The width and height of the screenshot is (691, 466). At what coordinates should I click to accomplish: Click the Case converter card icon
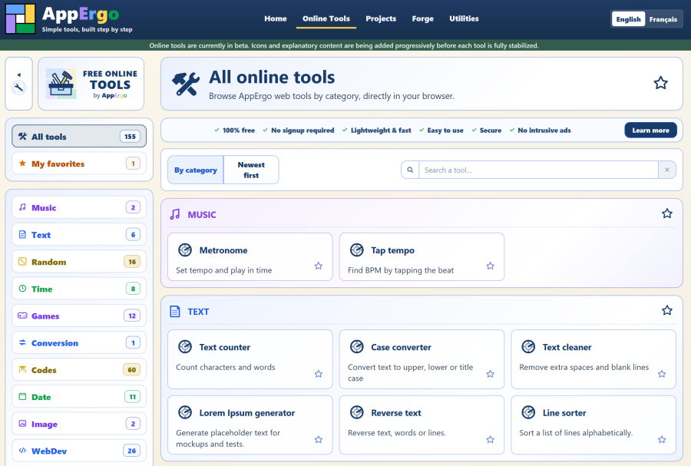(x=356, y=347)
